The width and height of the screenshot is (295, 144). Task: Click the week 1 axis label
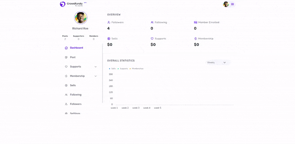click(114, 108)
